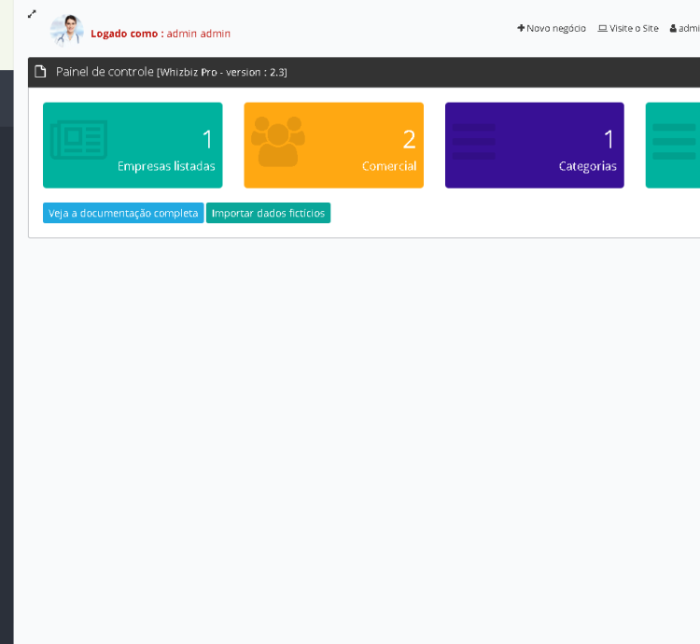Click the Painel de controle header title
The height and width of the screenshot is (644, 700).
coord(105,72)
